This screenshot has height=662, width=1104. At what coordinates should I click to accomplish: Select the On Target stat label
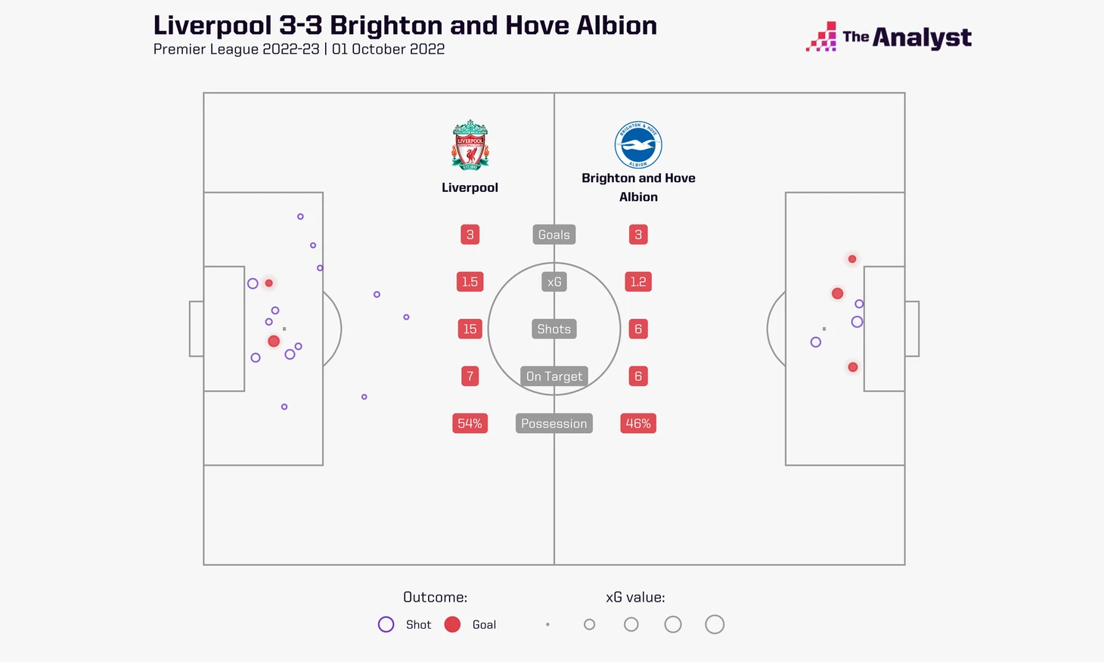tap(554, 376)
